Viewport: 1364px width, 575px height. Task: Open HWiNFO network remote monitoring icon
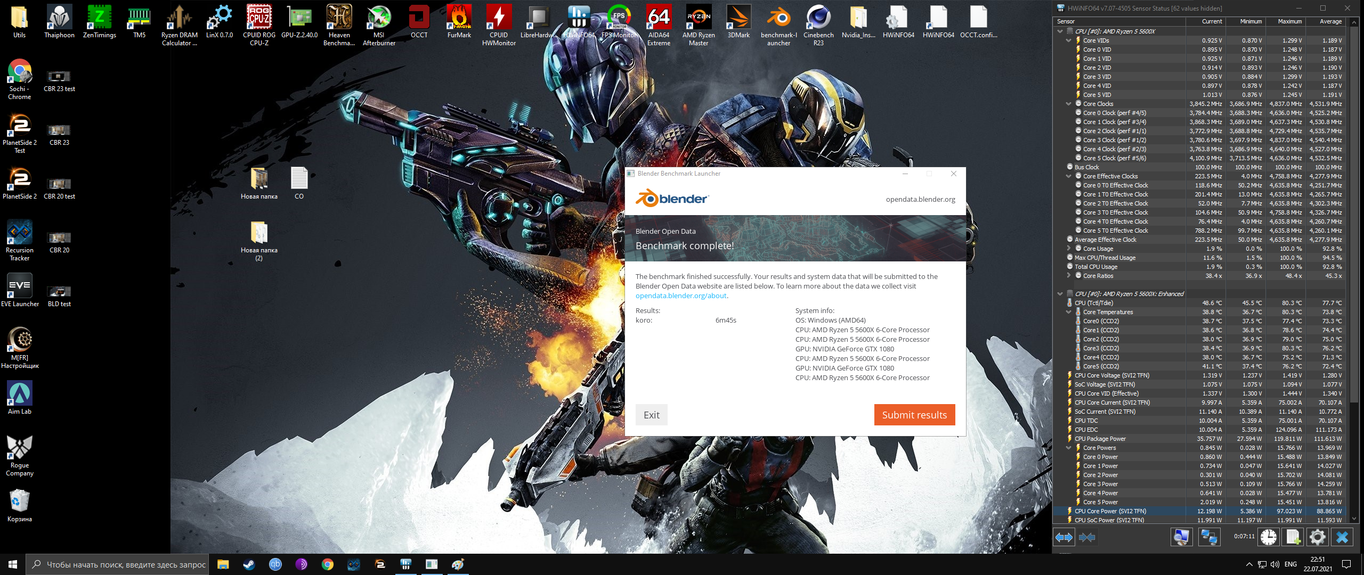[1208, 537]
